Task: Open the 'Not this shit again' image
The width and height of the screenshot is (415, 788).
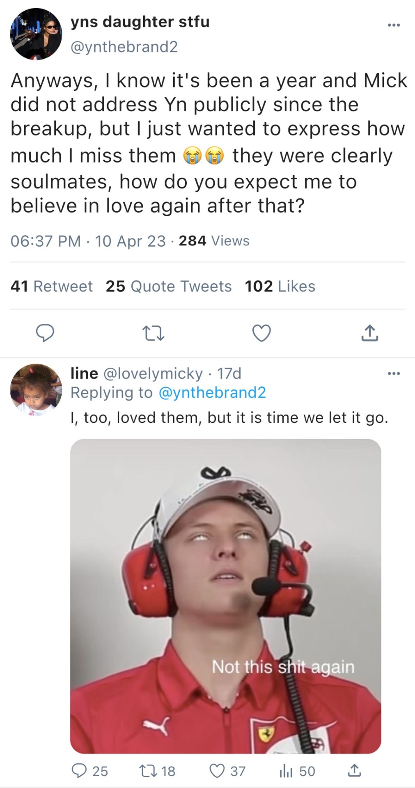Action: pyautogui.click(x=225, y=596)
